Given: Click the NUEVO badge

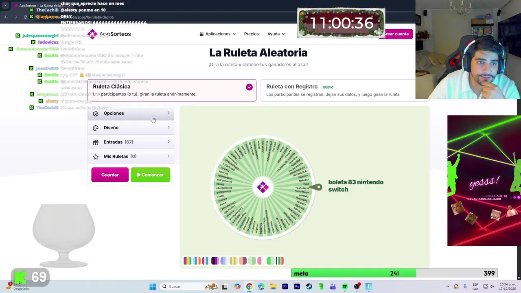Looking at the screenshot, I should click(328, 87).
